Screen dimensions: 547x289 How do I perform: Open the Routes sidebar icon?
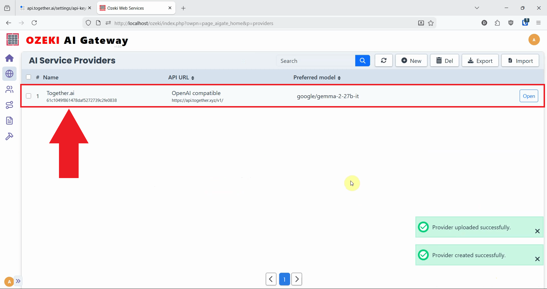9,105
